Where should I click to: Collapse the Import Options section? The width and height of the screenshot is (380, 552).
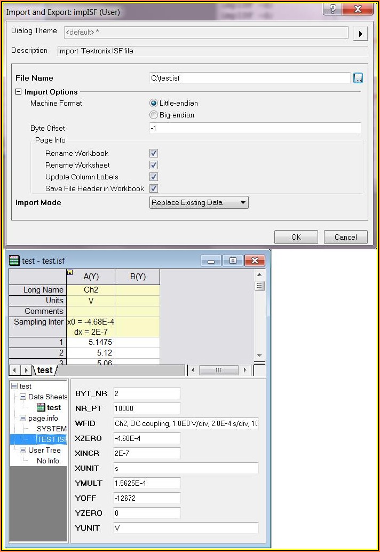click(19, 92)
